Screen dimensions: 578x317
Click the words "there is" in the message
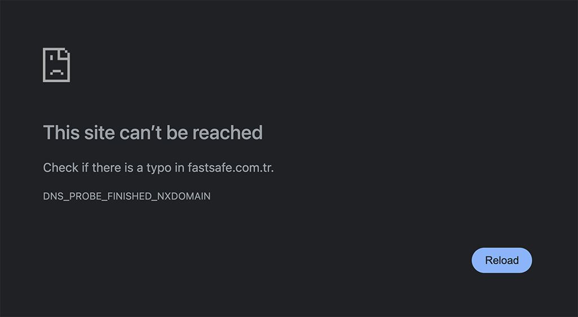(x=113, y=168)
